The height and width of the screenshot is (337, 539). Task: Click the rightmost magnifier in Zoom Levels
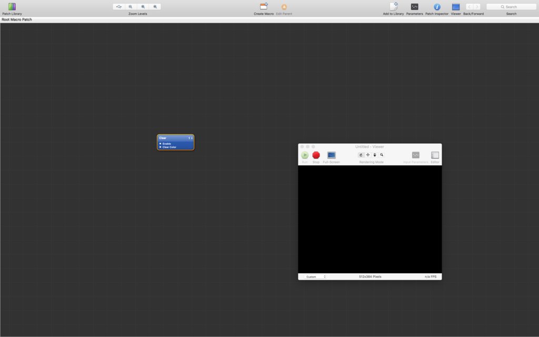[x=155, y=6]
